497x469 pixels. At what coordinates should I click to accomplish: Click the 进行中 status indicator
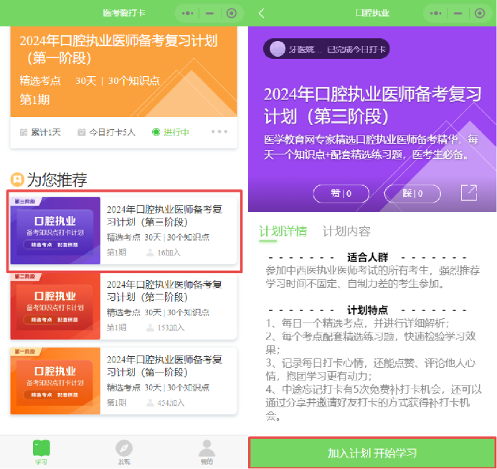point(171,132)
